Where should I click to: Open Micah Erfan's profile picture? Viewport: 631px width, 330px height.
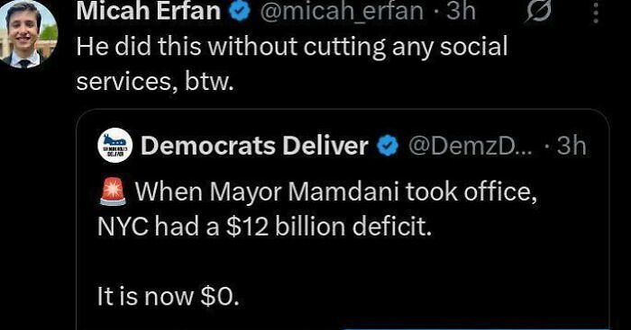(26, 34)
